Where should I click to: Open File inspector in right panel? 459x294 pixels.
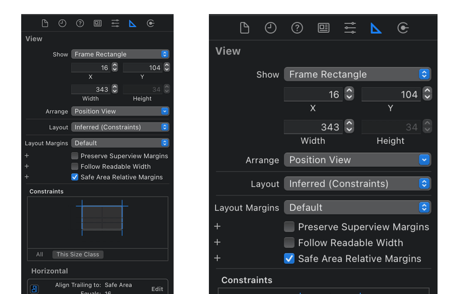pos(244,28)
